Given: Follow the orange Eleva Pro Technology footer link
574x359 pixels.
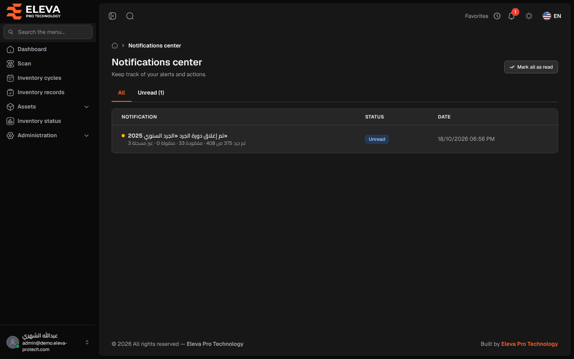Looking at the screenshot, I should point(529,344).
